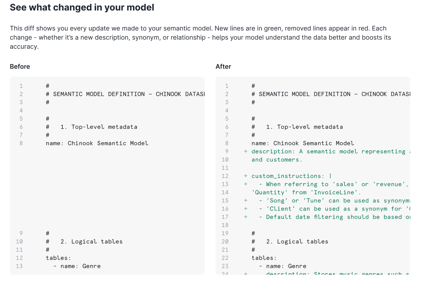
Task: Select the green plus marker on line 9
Action: (x=245, y=151)
